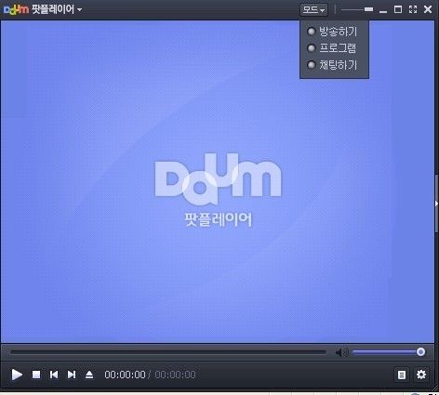The width and height of the screenshot is (439, 395).
Task: Click the Daum logo in the title bar
Action: click(16, 9)
